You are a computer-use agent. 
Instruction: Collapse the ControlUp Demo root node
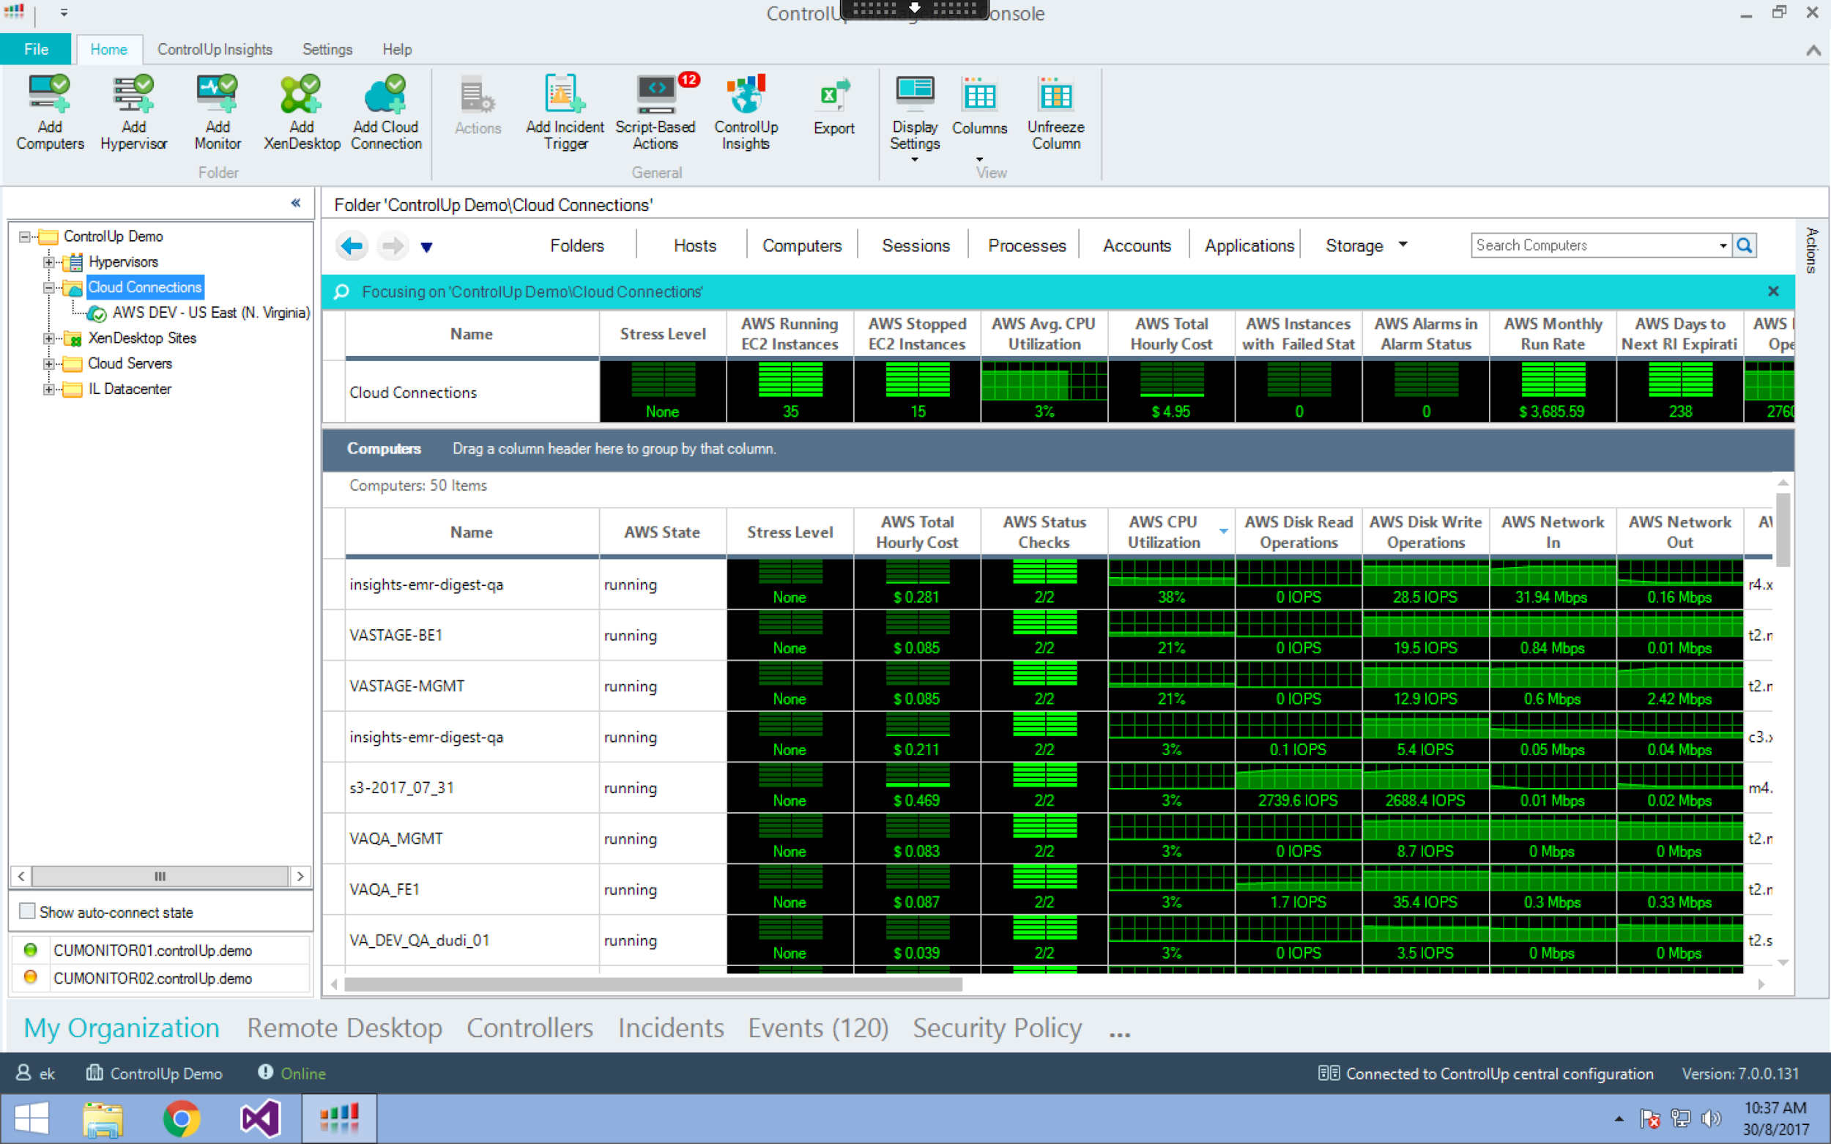pos(24,237)
